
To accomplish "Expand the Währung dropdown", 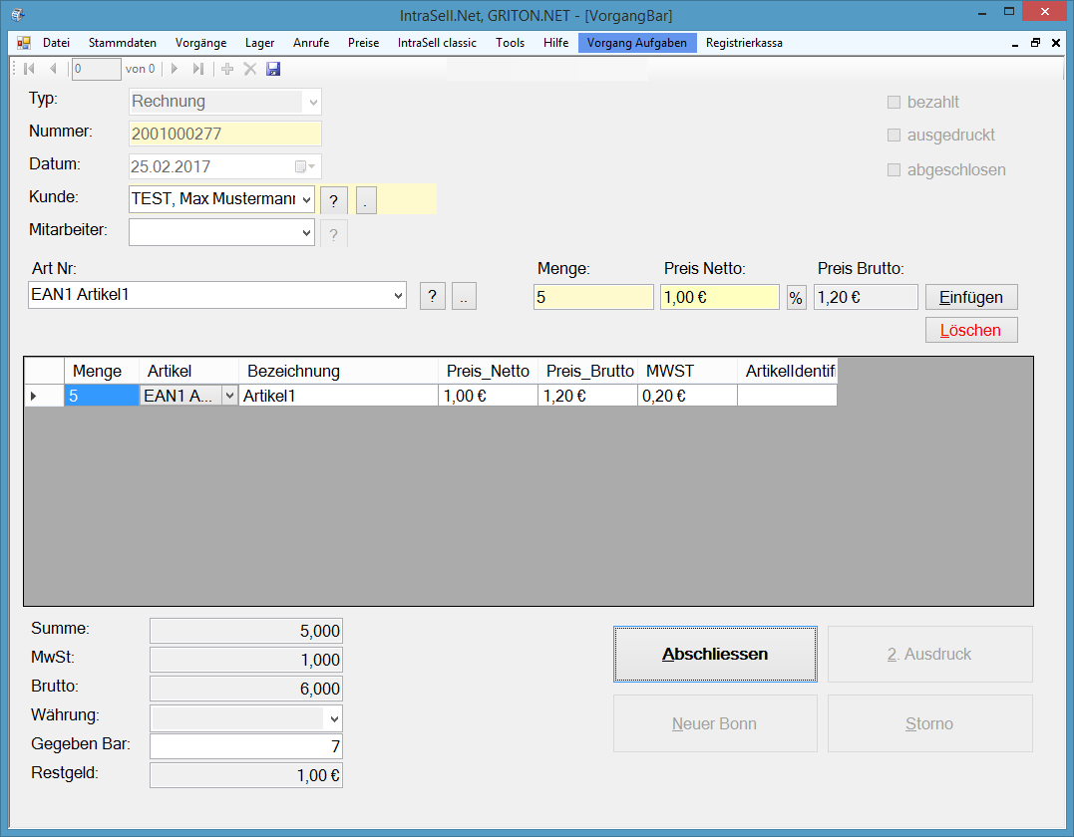I will click(x=334, y=718).
